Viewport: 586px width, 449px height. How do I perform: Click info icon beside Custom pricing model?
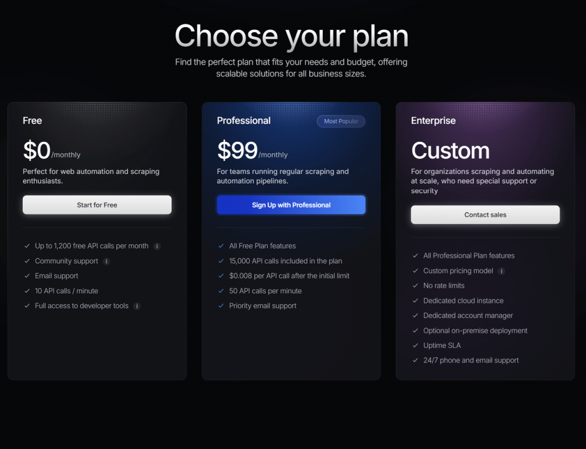click(x=501, y=271)
